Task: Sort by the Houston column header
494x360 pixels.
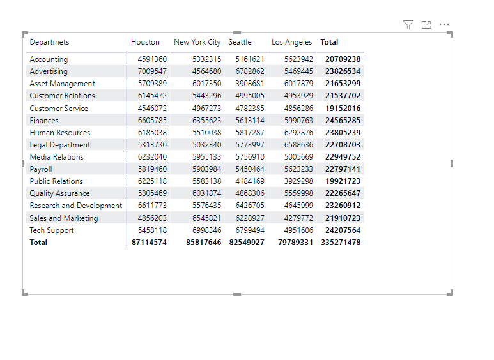Action: (x=145, y=42)
